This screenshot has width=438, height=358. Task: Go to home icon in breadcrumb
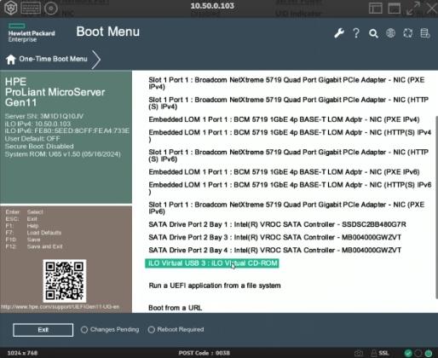(11, 60)
